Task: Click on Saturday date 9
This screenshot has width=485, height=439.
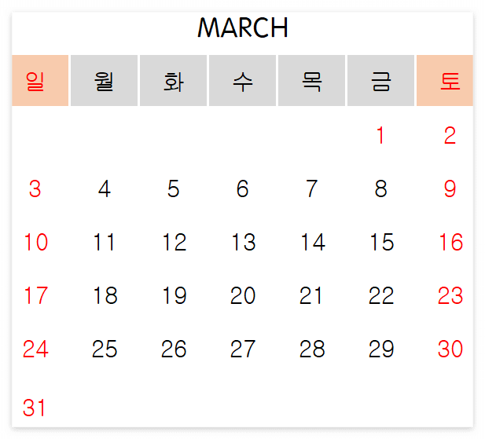Action: 450,188
